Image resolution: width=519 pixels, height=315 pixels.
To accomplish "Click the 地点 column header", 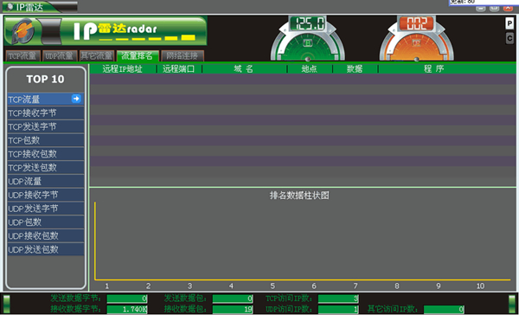I will tap(310, 69).
